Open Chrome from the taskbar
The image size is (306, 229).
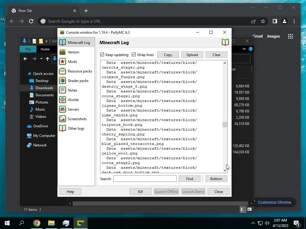(37, 223)
